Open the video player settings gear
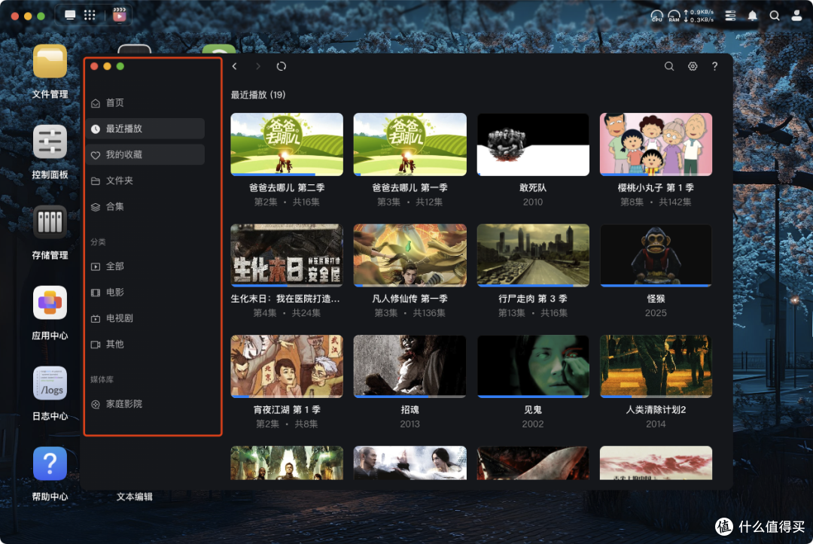This screenshot has width=813, height=544. tap(693, 66)
